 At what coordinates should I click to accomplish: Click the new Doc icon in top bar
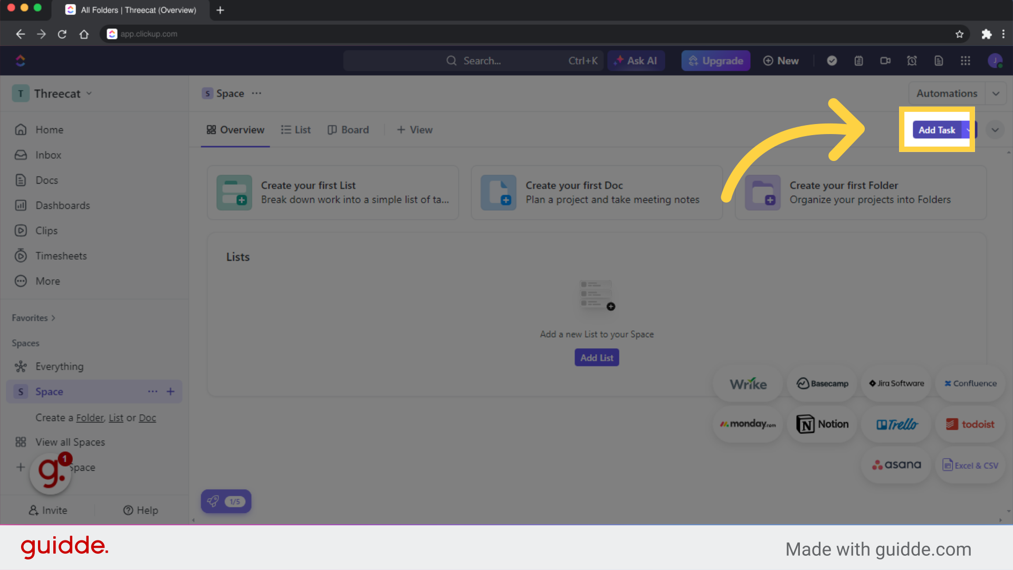pos(939,61)
